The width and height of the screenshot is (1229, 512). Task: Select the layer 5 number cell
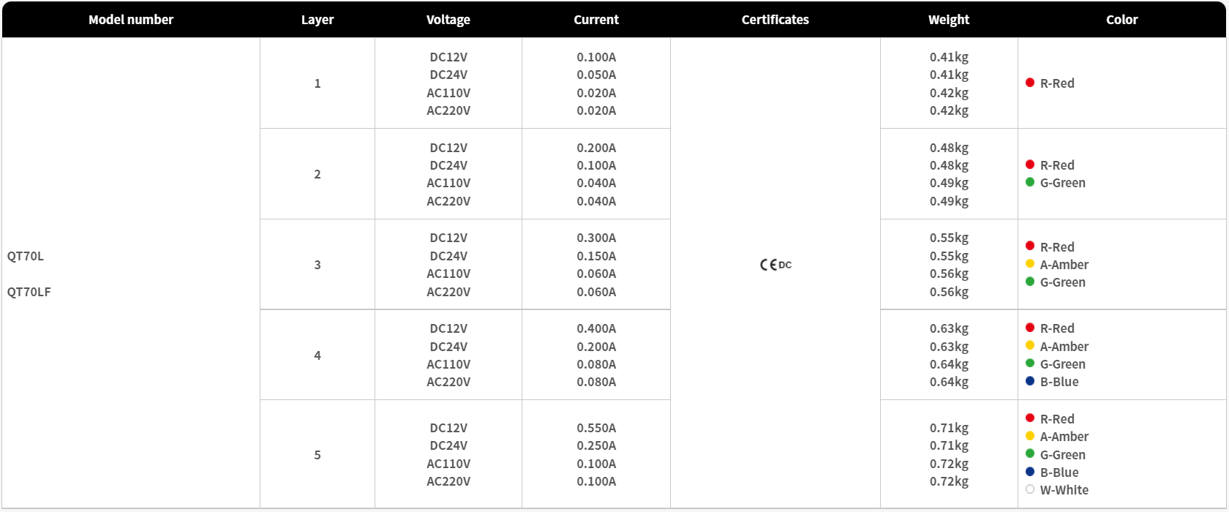pos(317,455)
